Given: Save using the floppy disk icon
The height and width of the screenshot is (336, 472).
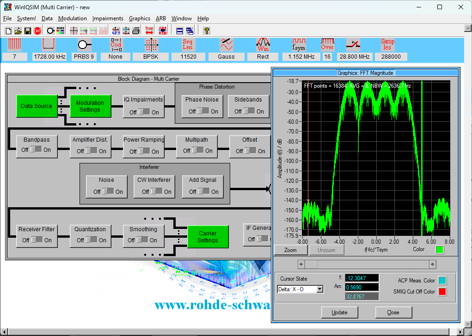Looking at the screenshot, I should pyautogui.click(x=28, y=30).
